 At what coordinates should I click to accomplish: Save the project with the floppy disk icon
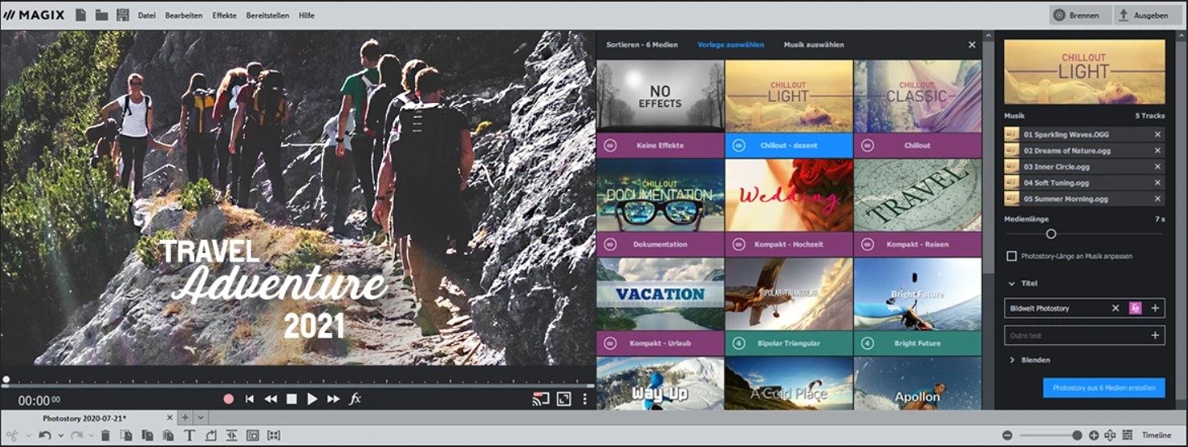pos(123,15)
